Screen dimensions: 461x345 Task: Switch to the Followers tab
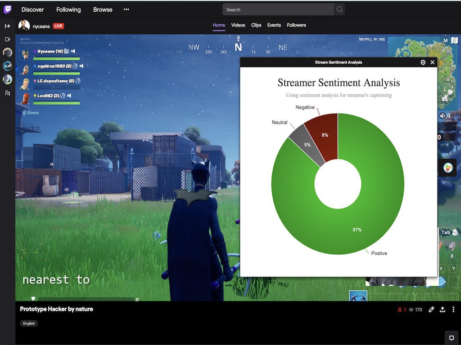coord(296,25)
